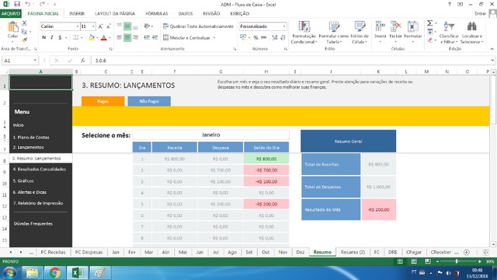The image size is (497, 280).
Task: Open Classificar e Filtrar tool
Action: [449, 33]
